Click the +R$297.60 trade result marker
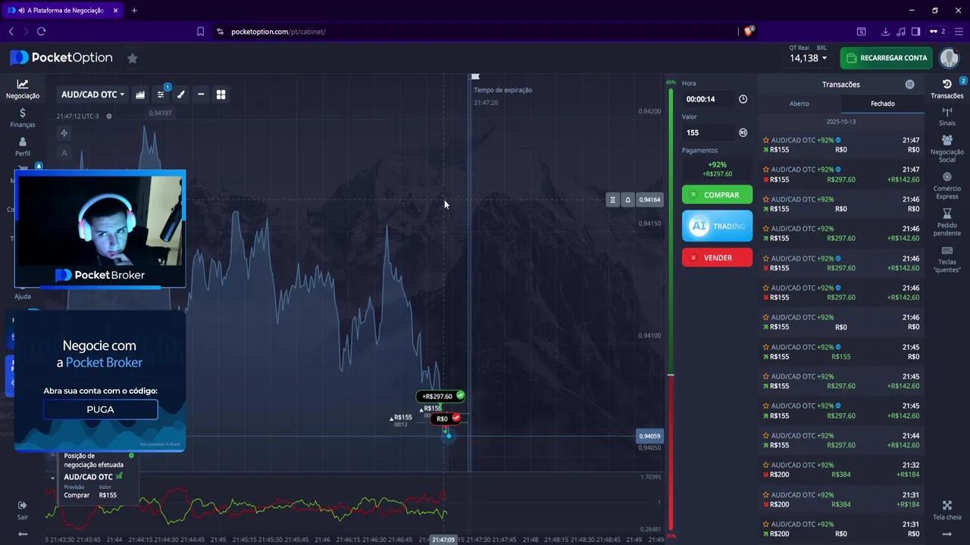Screen dimensions: 970x545 click(x=440, y=396)
